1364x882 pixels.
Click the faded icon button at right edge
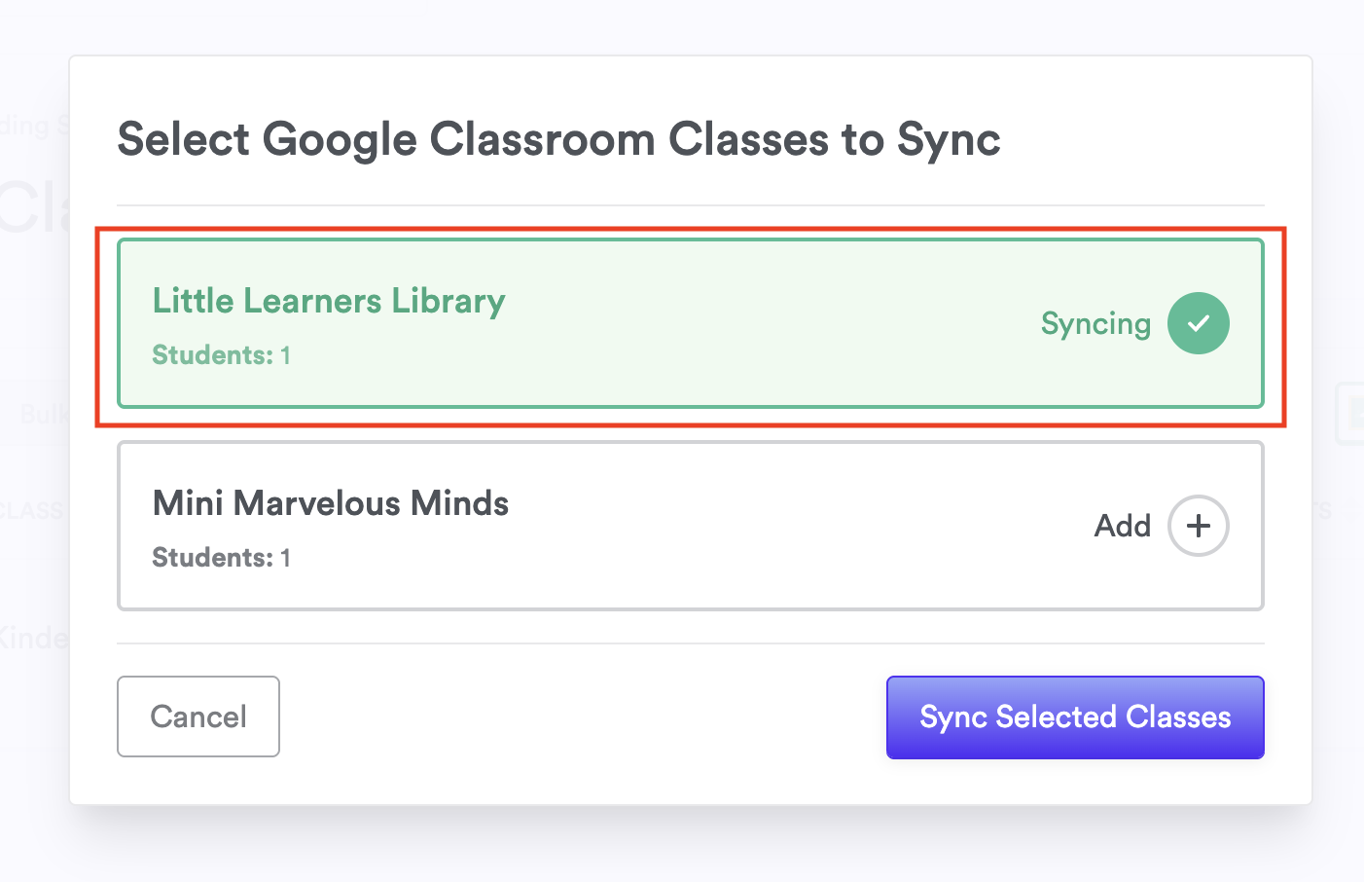tap(1350, 415)
